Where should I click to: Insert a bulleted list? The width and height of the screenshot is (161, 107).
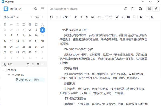point(100,17)
